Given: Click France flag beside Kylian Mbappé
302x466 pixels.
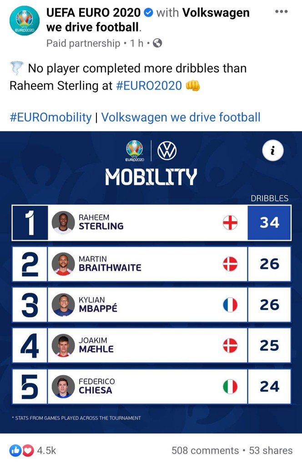Looking at the screenshot, I should [x=230, y=304].
